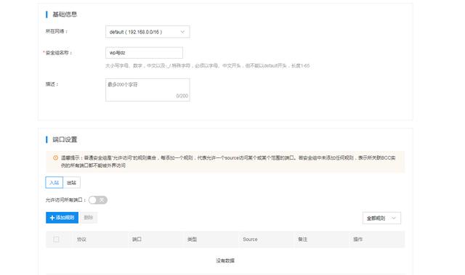Click the grey 删除 button
This screenshot has height=275, width=465.
tap(89, 218)
